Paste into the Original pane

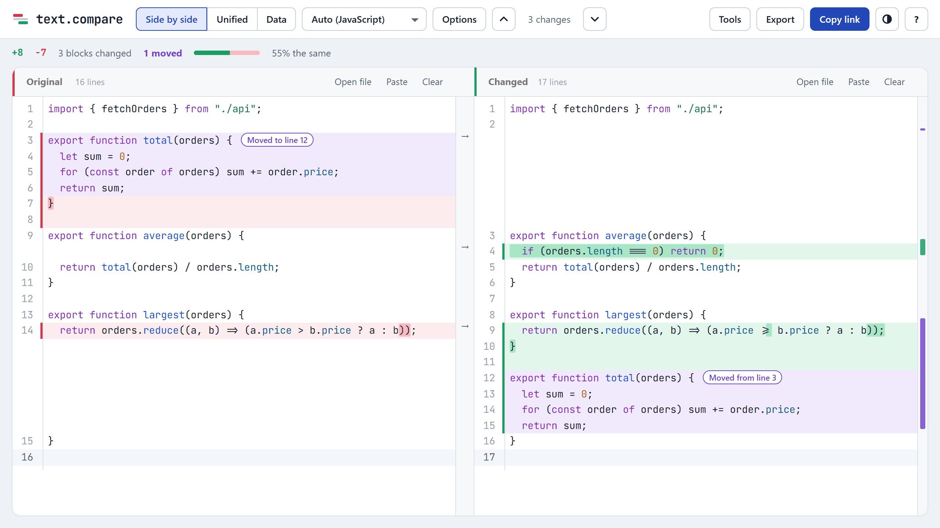point(397,82)
